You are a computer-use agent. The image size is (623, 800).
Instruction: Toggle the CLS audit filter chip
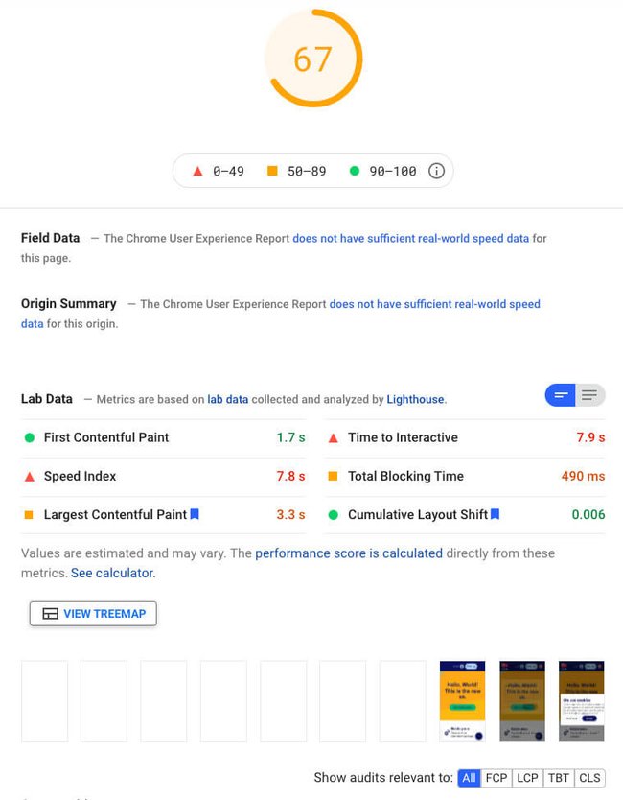click(x=590, y=778)
